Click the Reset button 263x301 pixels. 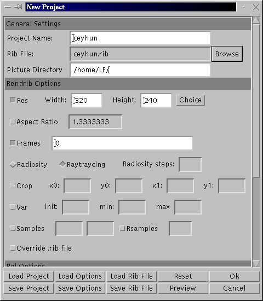point(183,276)
